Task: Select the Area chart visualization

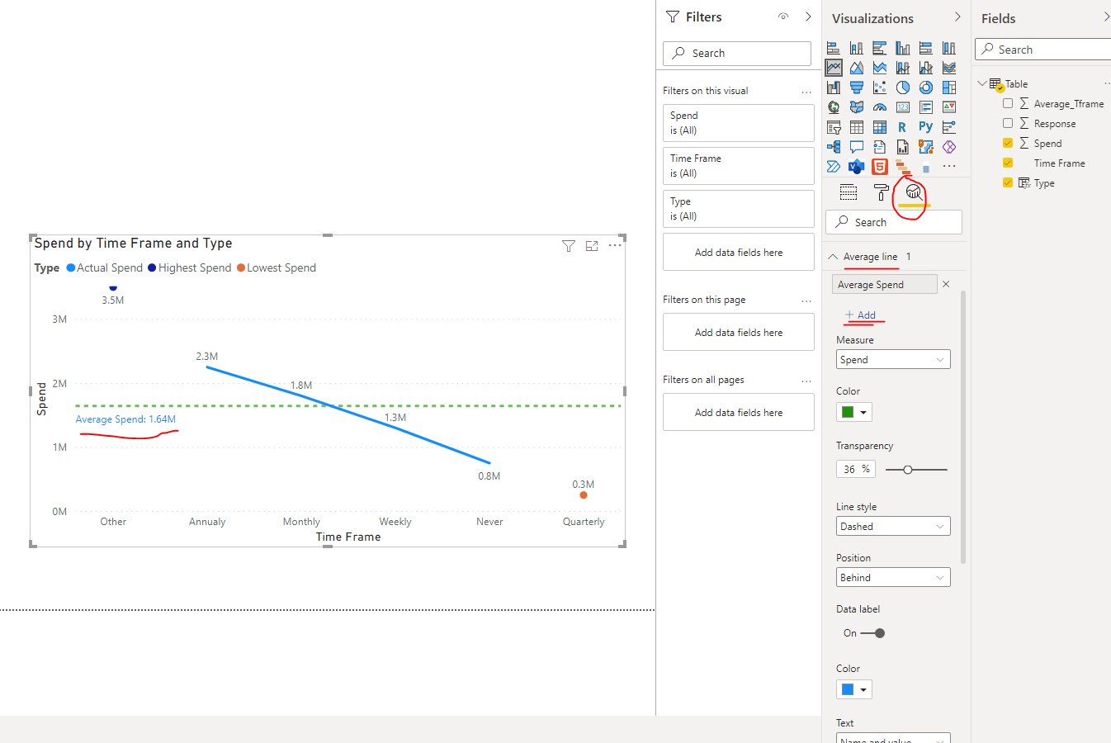Action: 857,68
